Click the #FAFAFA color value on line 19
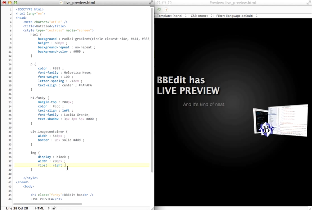 (85, 85)
